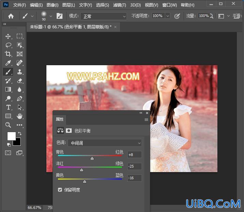The image size is (244, 212).
Task: Click the Cyan-Red slider handle
Action: click(92, 158)
